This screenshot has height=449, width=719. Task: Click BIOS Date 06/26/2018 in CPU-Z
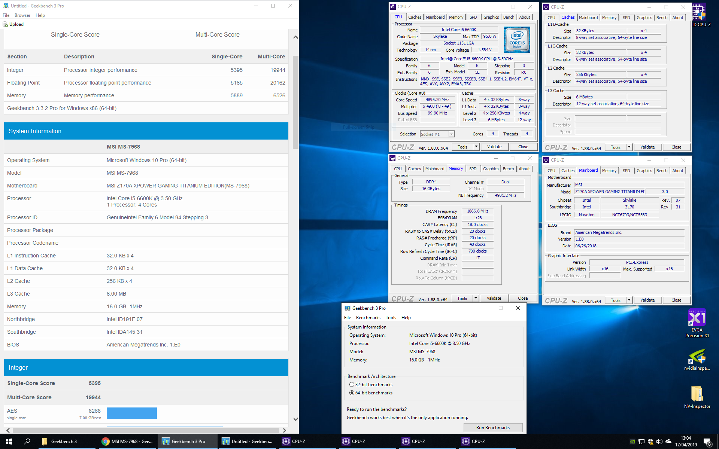pyautogui.click(x=629, y=246)
